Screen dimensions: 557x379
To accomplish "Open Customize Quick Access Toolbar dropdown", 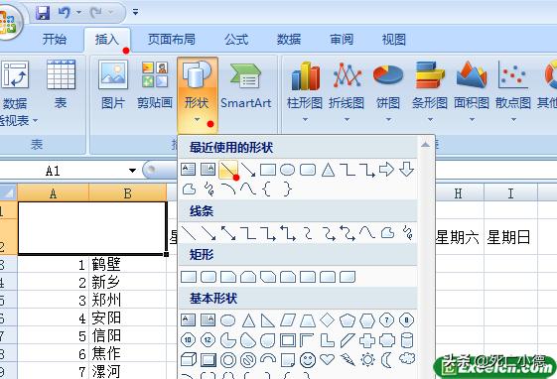I will click(x=135, y=12).
